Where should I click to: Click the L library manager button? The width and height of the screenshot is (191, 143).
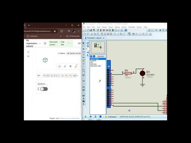pyautogui.click(x=94, y=56)
